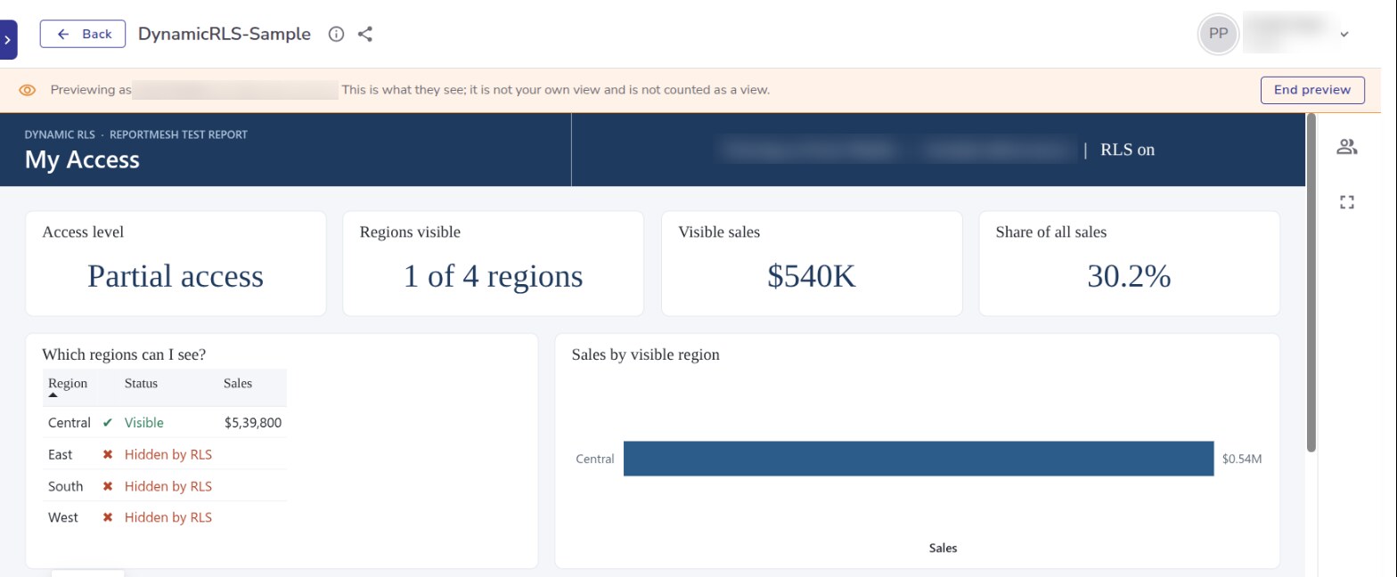Click the Sales column header

238,384
